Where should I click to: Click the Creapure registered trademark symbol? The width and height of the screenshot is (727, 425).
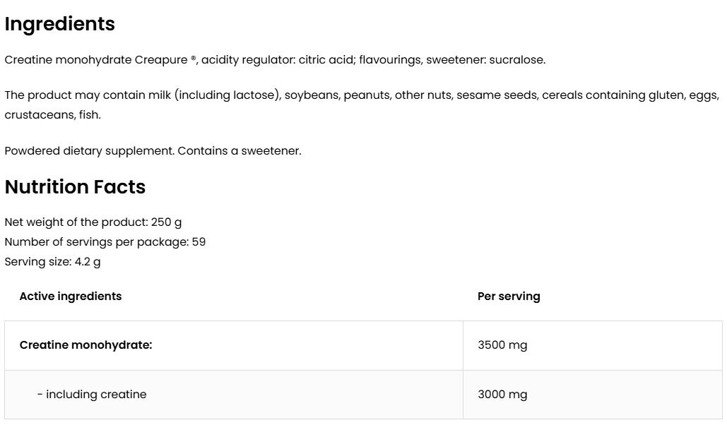tap(194, 59)
